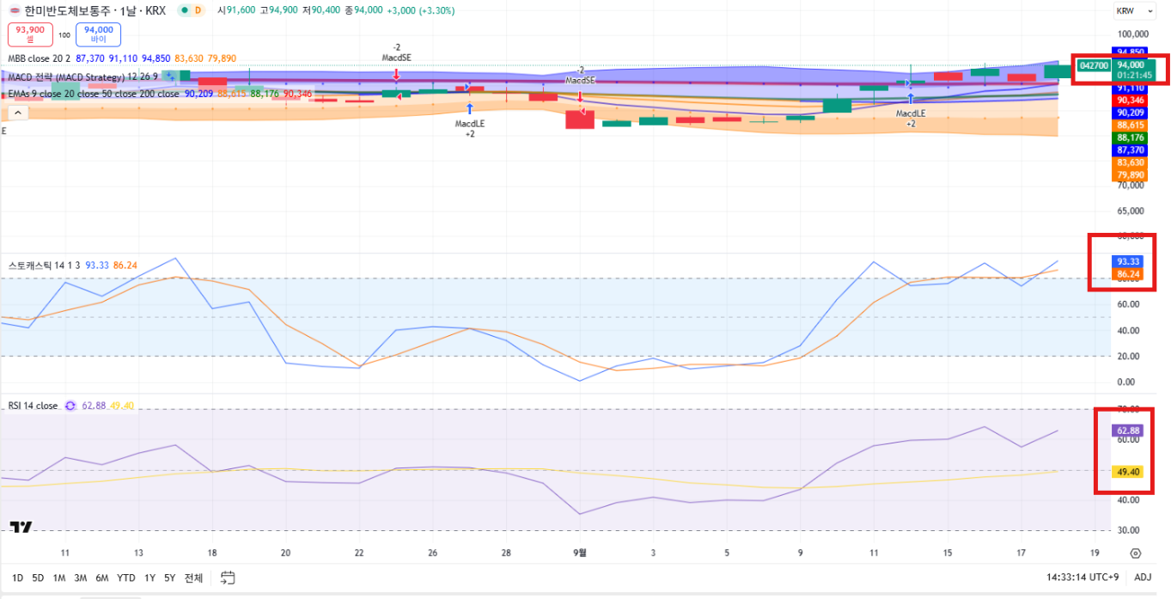Toggle the ADJ adjusted data button
The image size is (1171, 599).
pyautogui.click(x=1143, y=578)
